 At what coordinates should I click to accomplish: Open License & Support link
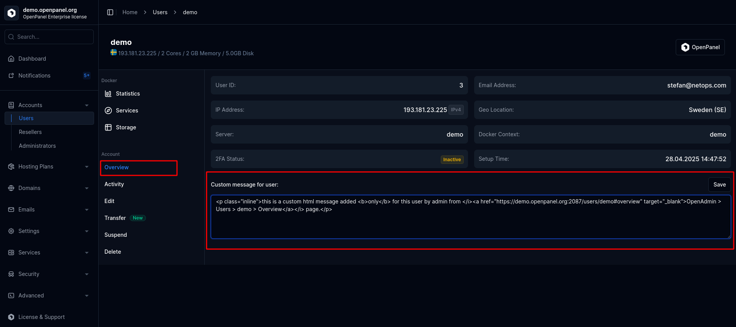click(41, 317)
